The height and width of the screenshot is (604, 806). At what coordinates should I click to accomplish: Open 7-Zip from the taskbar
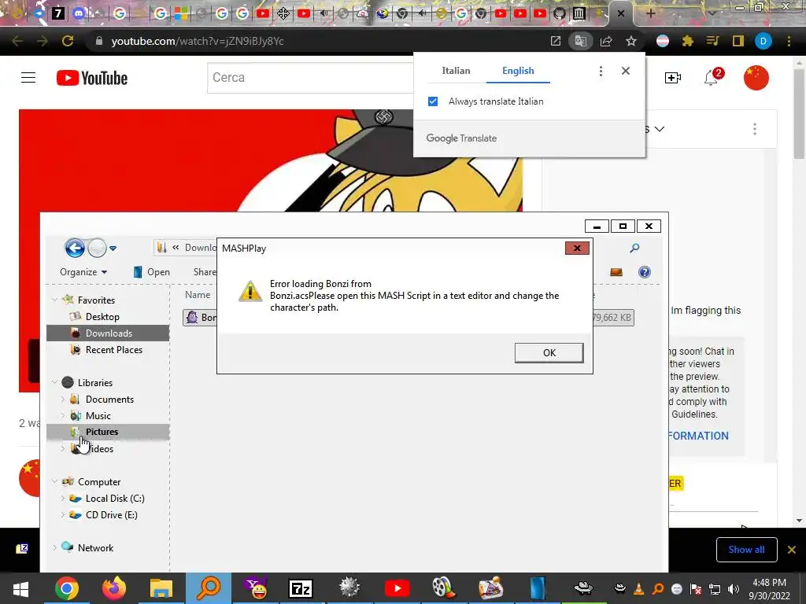(301, 588)
